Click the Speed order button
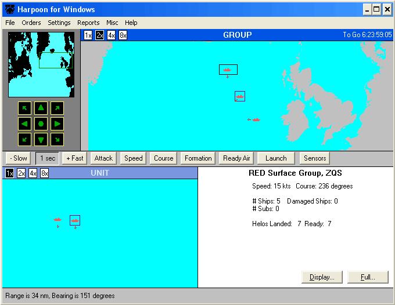Screen dimensions: 395x305 coord(134,158)
